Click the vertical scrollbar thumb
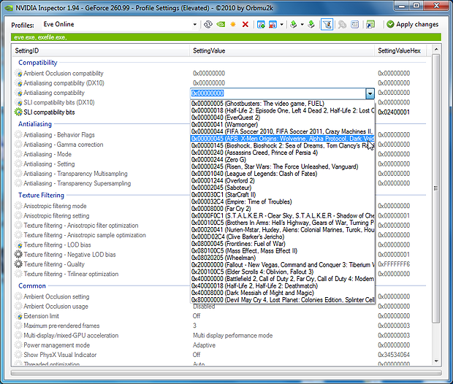This screenshot has height=384, width=453. click(x=436, y=188)
